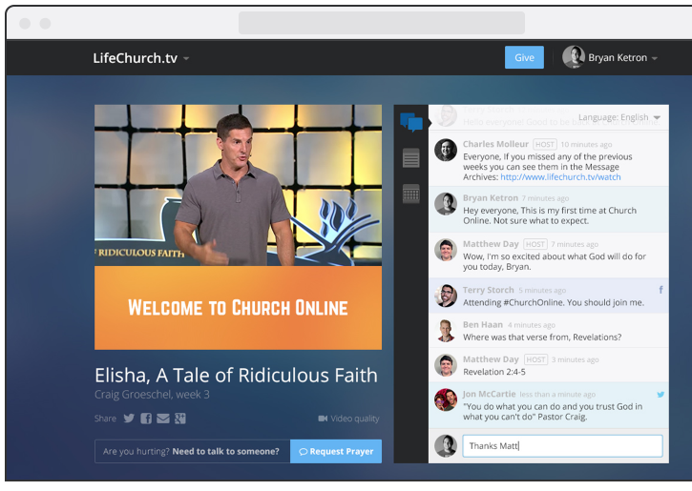The width and height of the screenshot is (692, 491).
Task: Click the Revelation 2:4-5 message
Action: point(494,372)
